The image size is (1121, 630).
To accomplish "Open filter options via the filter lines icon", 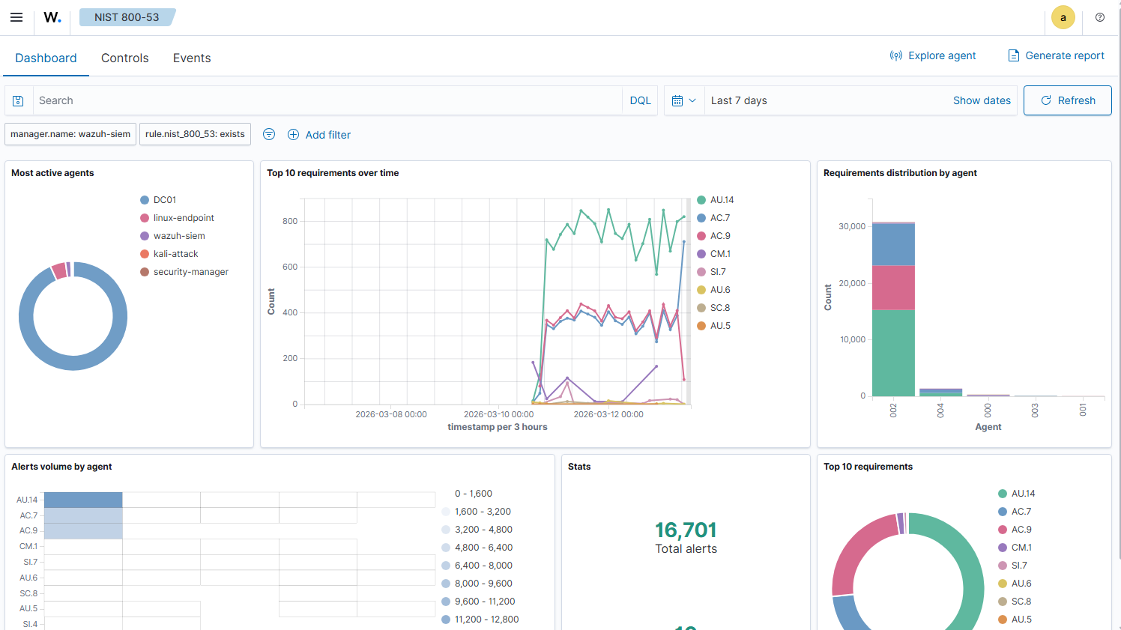I will click(269, 134).
